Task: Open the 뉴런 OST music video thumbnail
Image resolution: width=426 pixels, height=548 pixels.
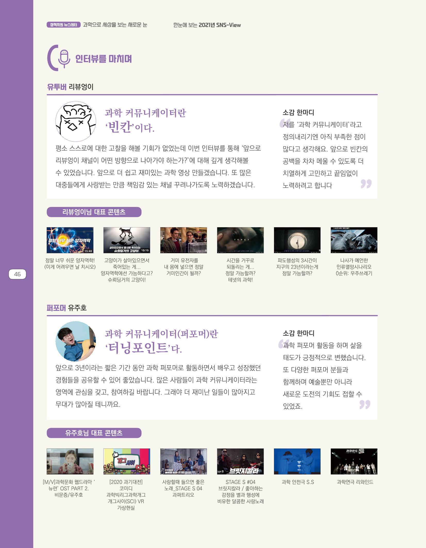Action: coord(70,461)
